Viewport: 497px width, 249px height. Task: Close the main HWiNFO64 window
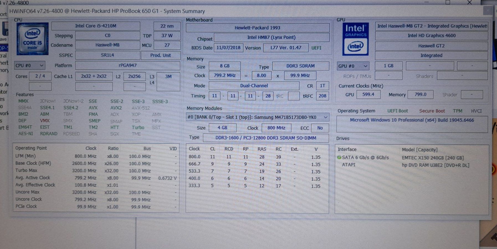point(469,2)
